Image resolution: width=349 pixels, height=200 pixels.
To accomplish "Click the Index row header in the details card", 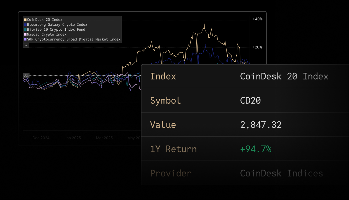I will 163,76.
